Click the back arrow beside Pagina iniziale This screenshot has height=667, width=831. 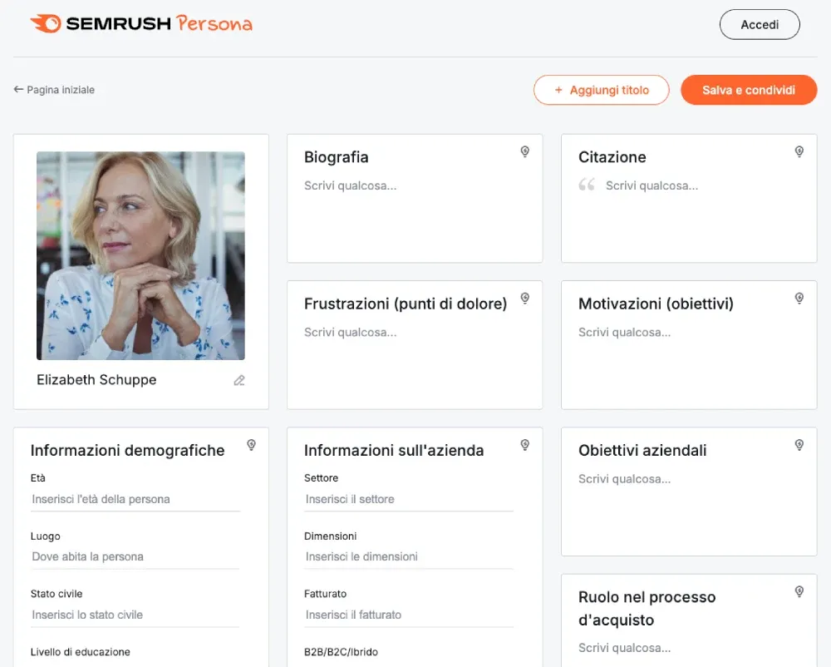(x=18, y=90)
